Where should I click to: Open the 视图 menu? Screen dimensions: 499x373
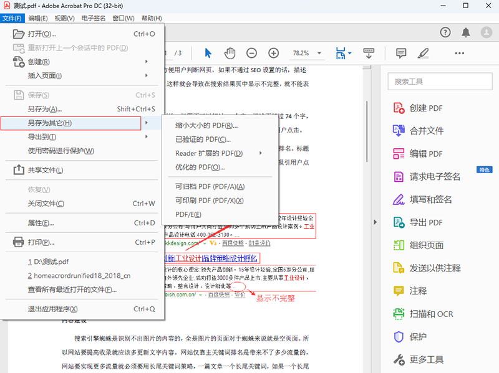point(65,18)
